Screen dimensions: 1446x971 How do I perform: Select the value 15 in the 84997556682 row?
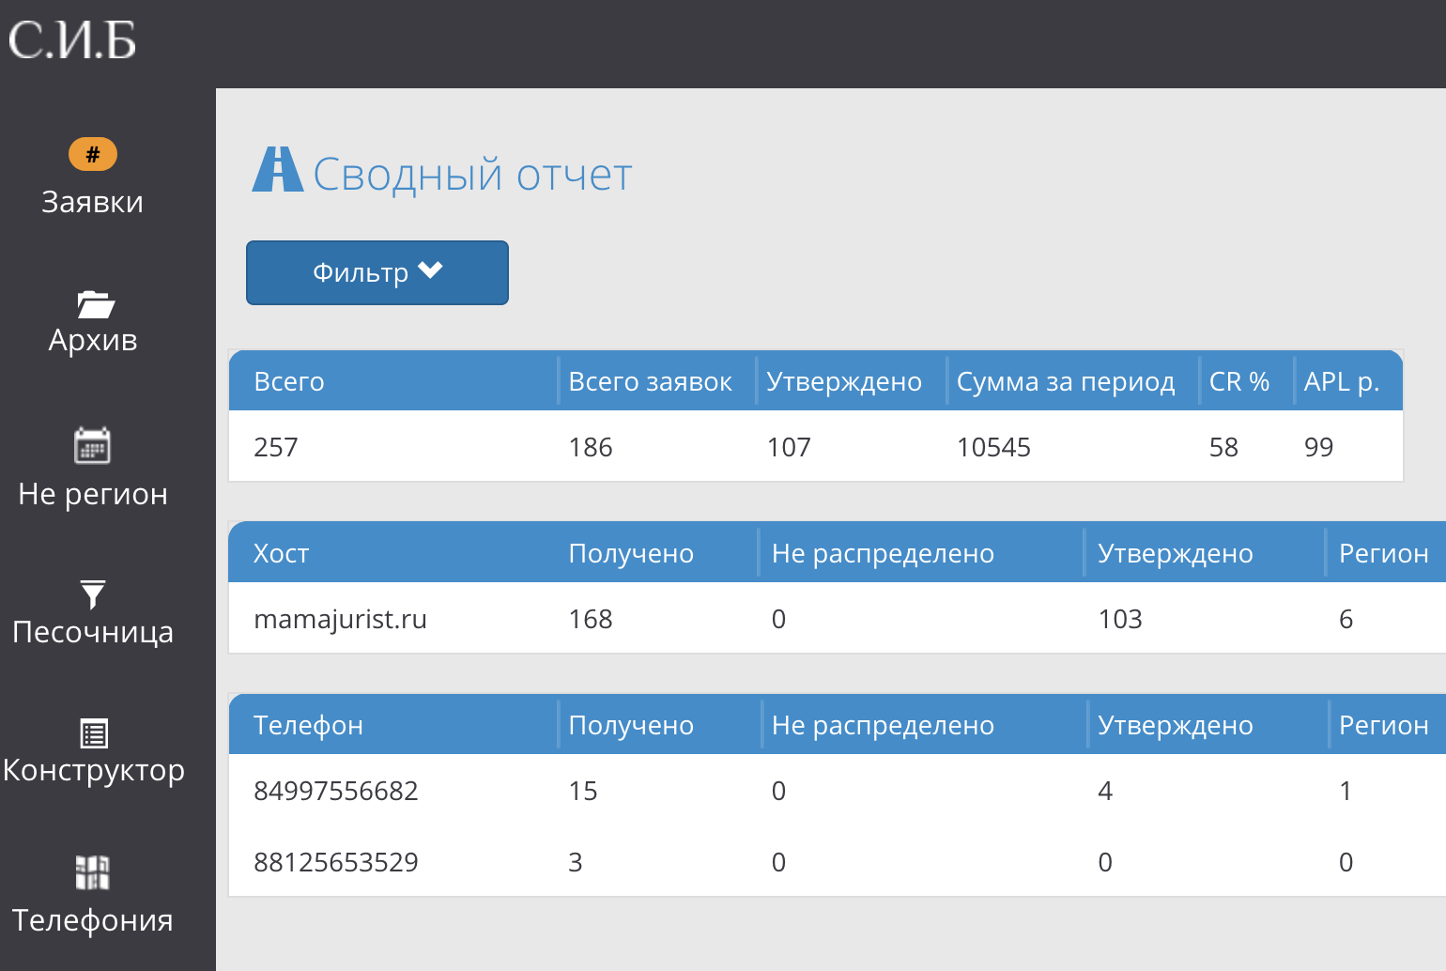click(583, 791)
